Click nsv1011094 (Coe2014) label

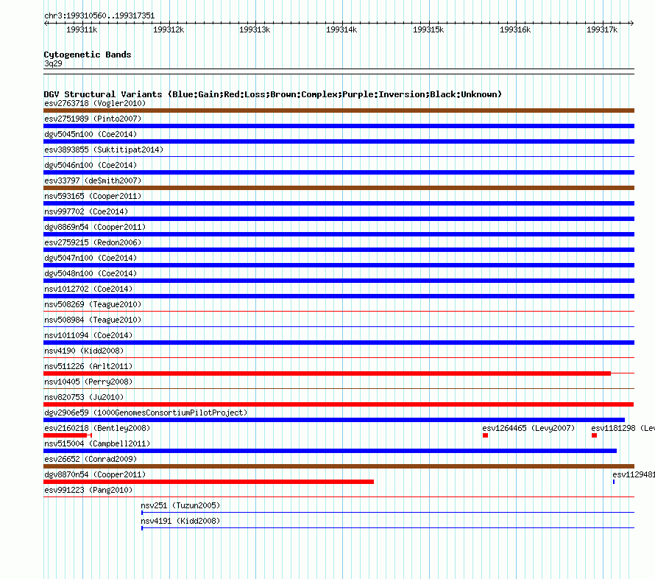(x=88, y=335)
